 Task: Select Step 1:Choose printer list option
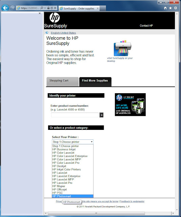73,146
